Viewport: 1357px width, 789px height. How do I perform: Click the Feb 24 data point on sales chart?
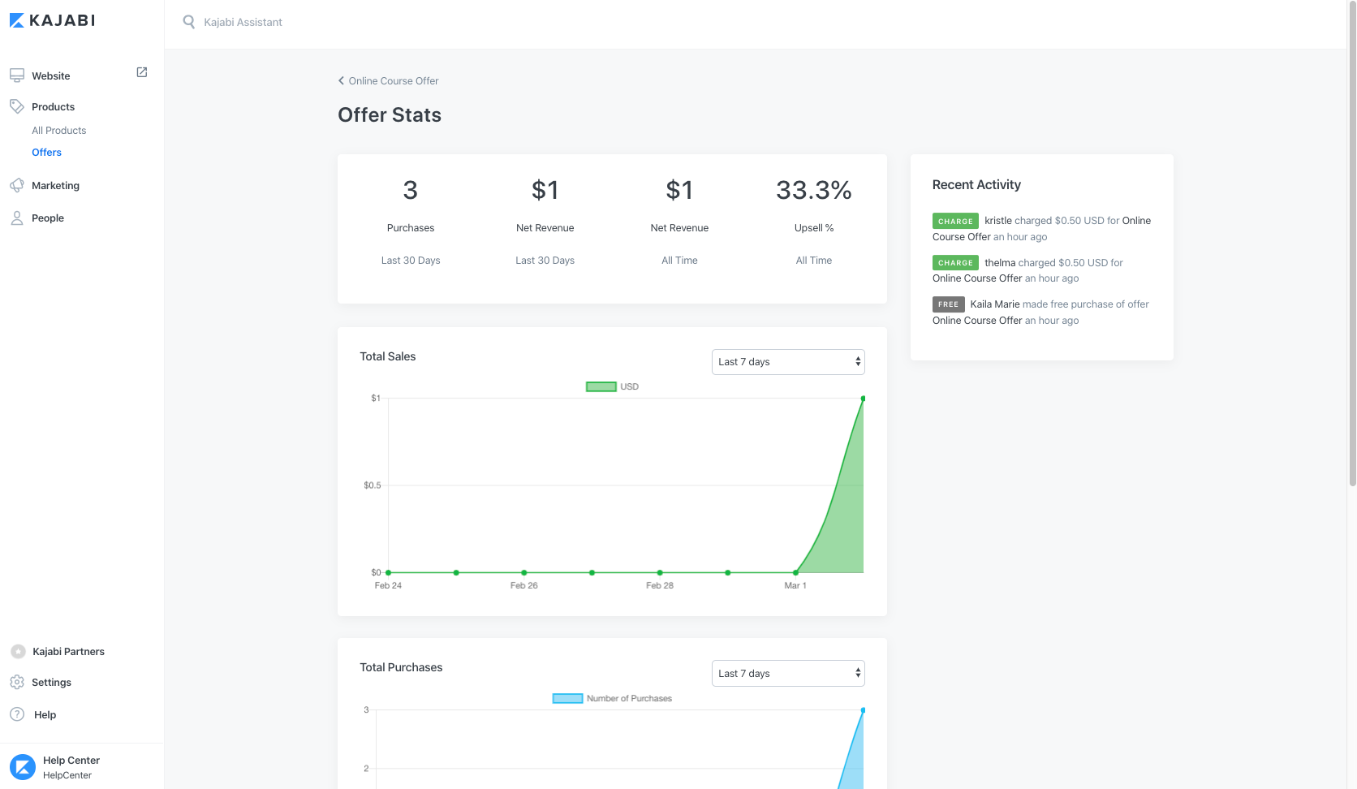point(388,572)
